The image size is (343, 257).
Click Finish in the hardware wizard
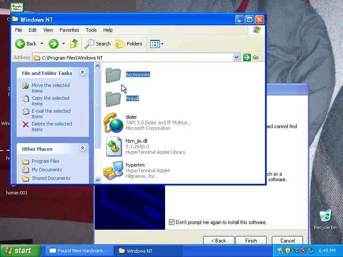(251, 240)
